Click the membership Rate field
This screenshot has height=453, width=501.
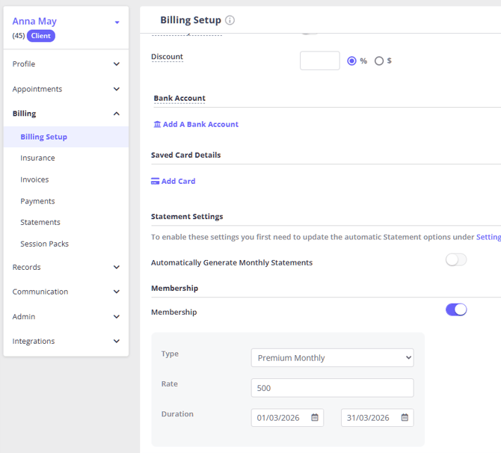pos(332,388)
